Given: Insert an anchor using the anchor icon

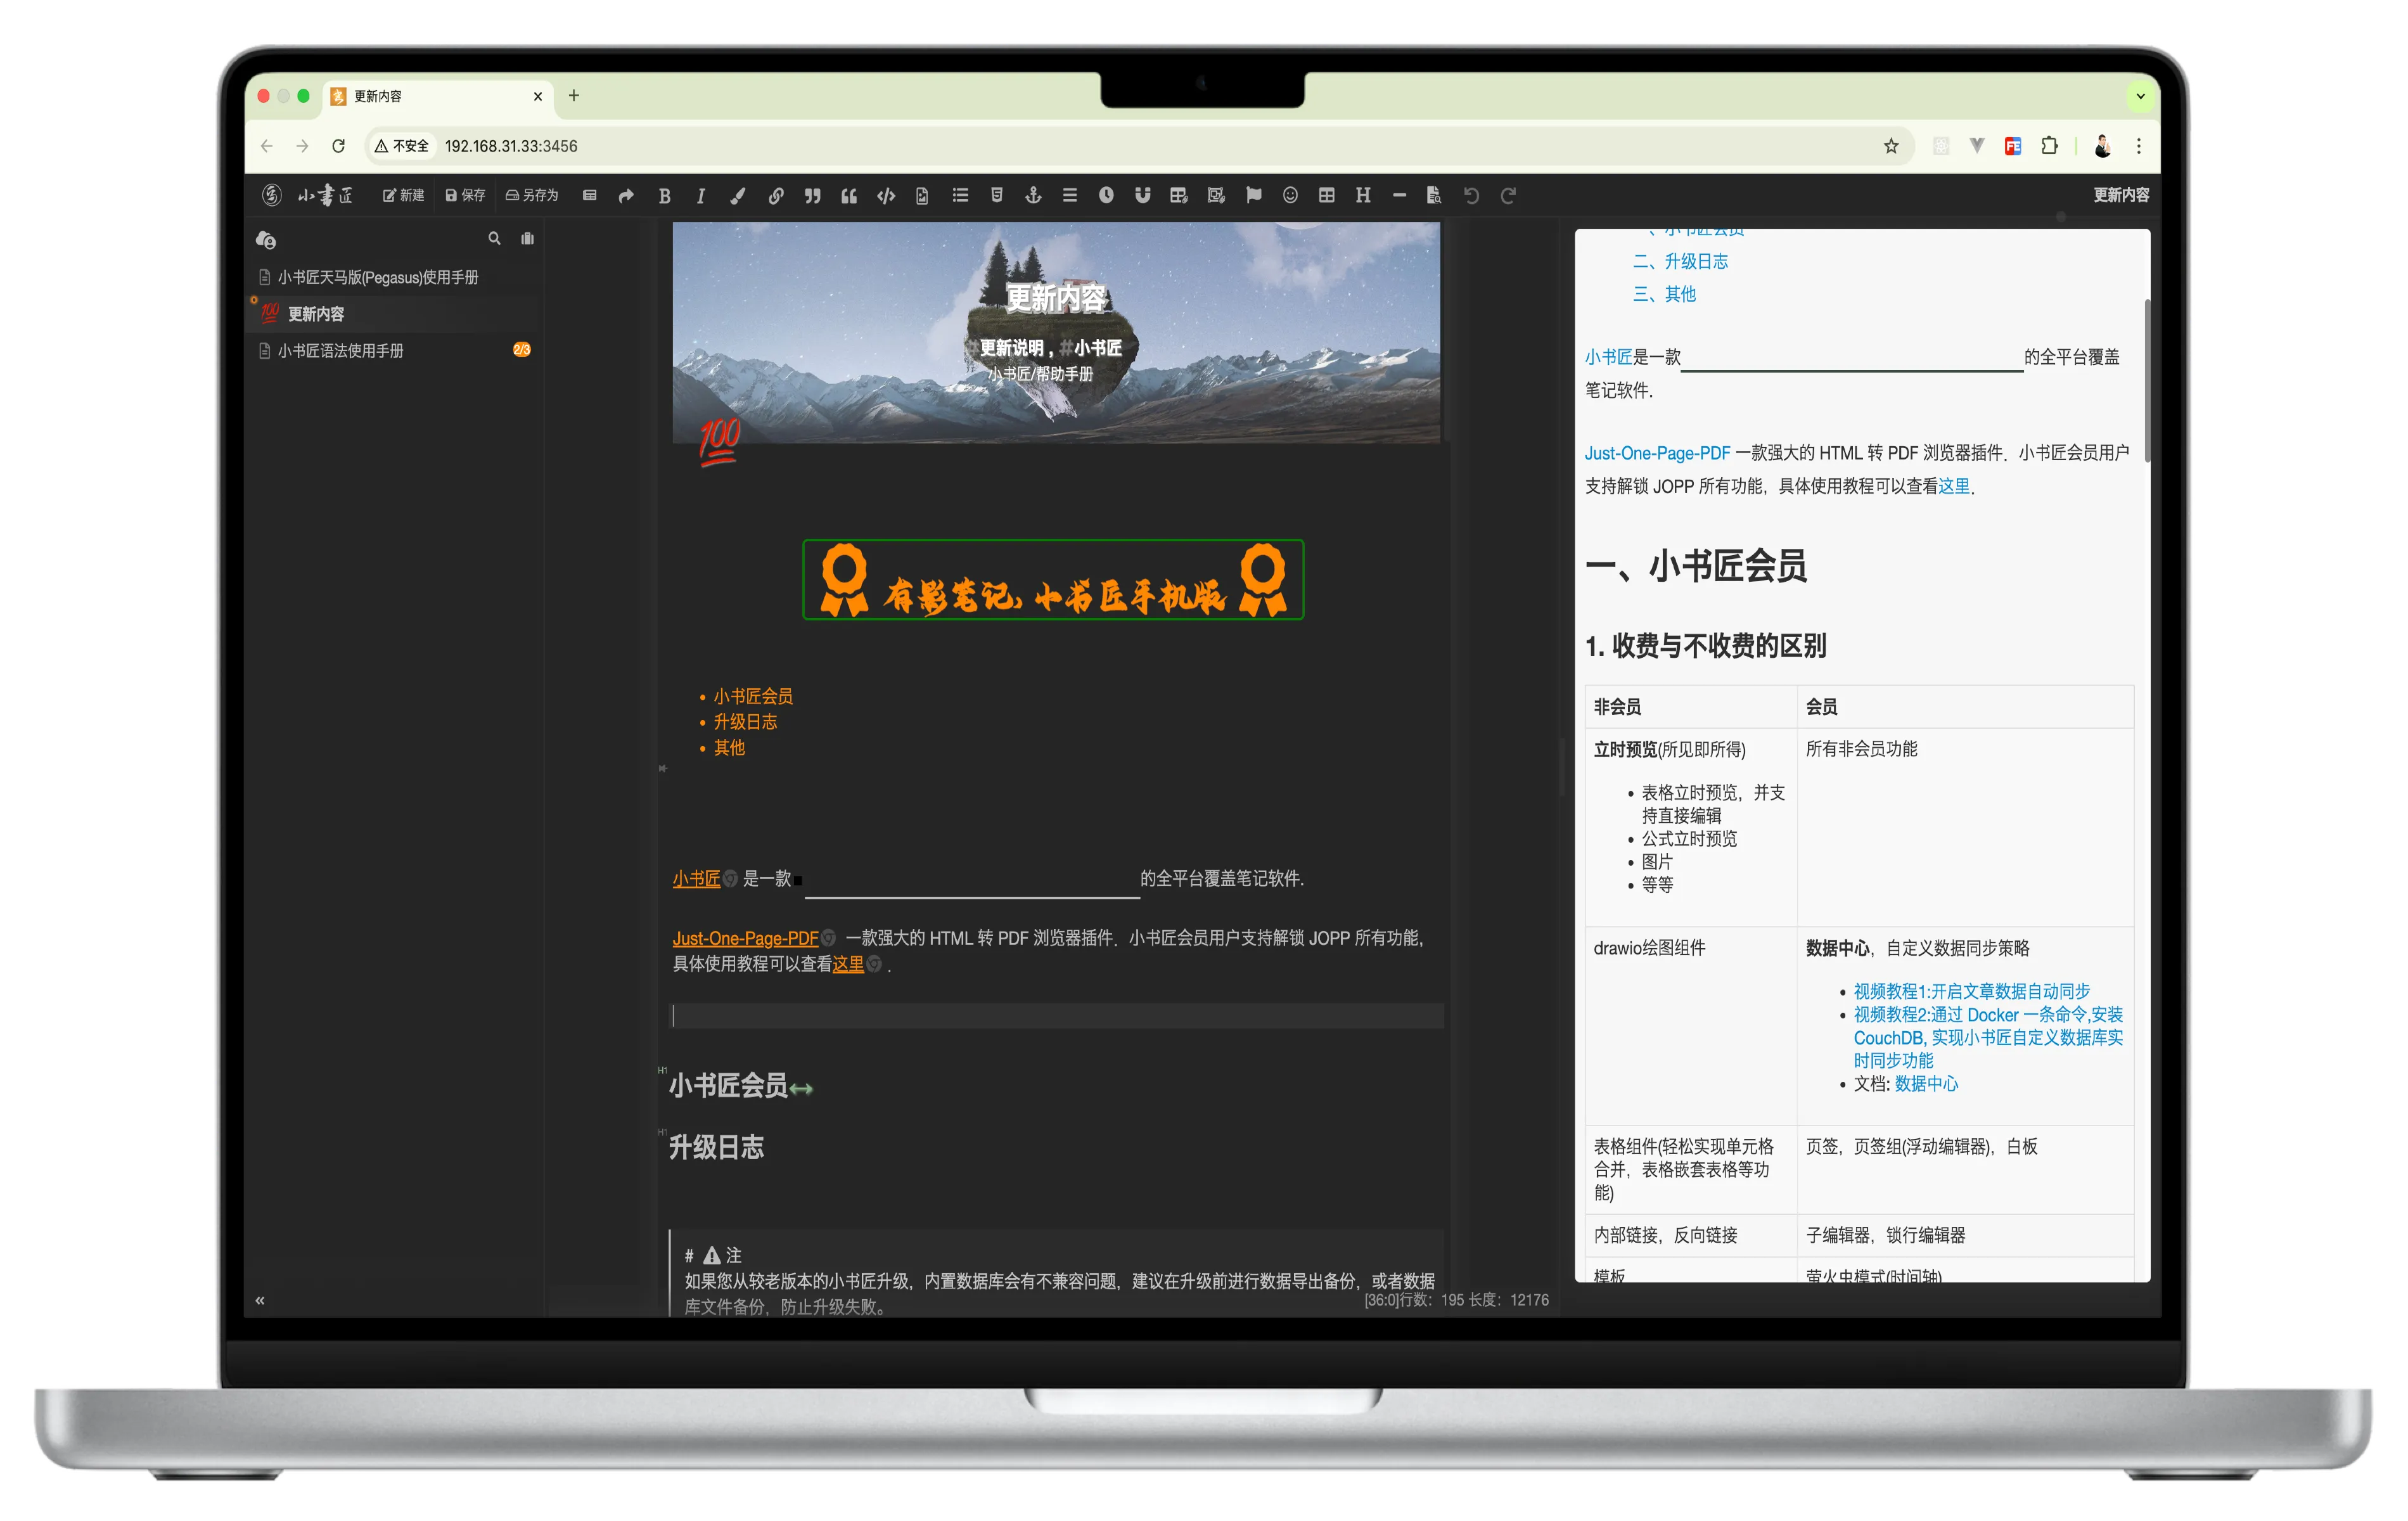Looking at the screenshot, I should coord(1033,196).
